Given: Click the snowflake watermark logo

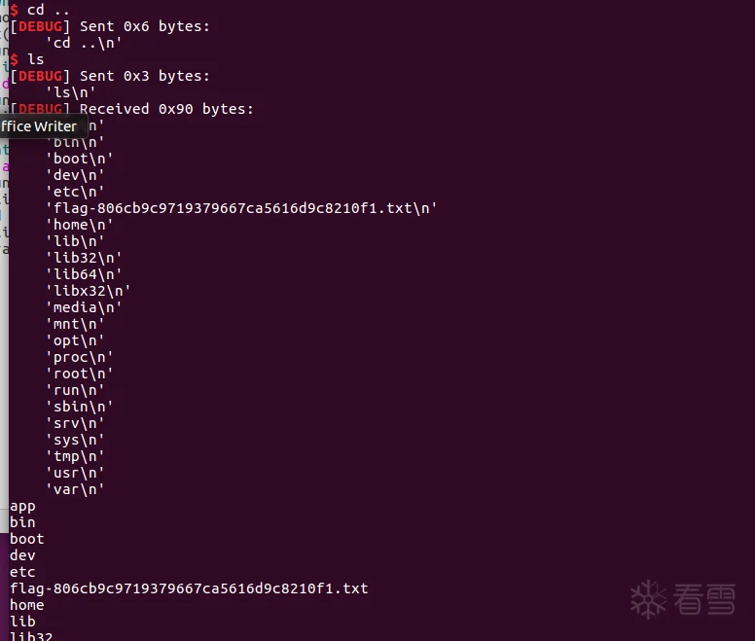Looking at the screenshot, I should point(648,599).
